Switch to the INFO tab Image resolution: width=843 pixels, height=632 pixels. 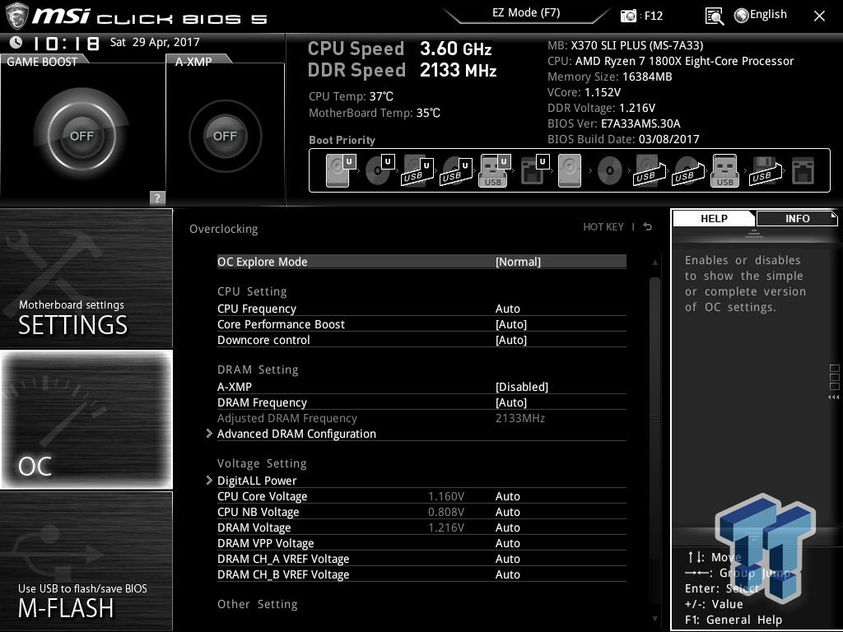797,218
